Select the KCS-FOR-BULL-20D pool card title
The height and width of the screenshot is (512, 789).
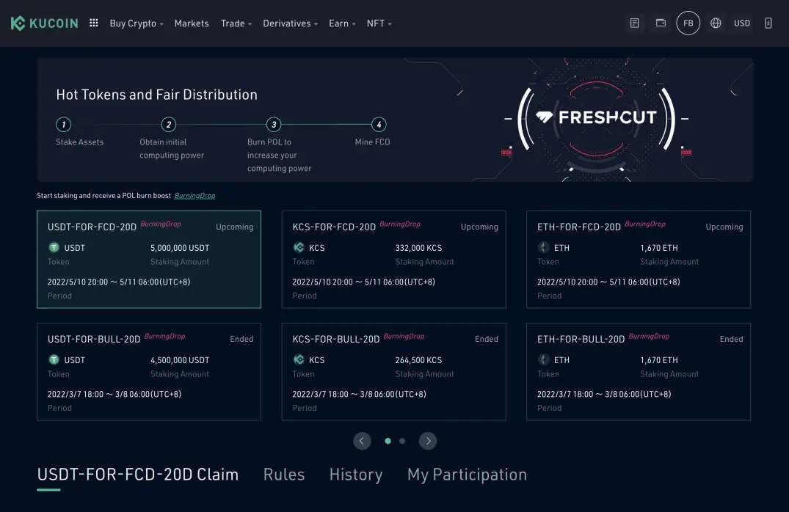[x=336, y=339]
